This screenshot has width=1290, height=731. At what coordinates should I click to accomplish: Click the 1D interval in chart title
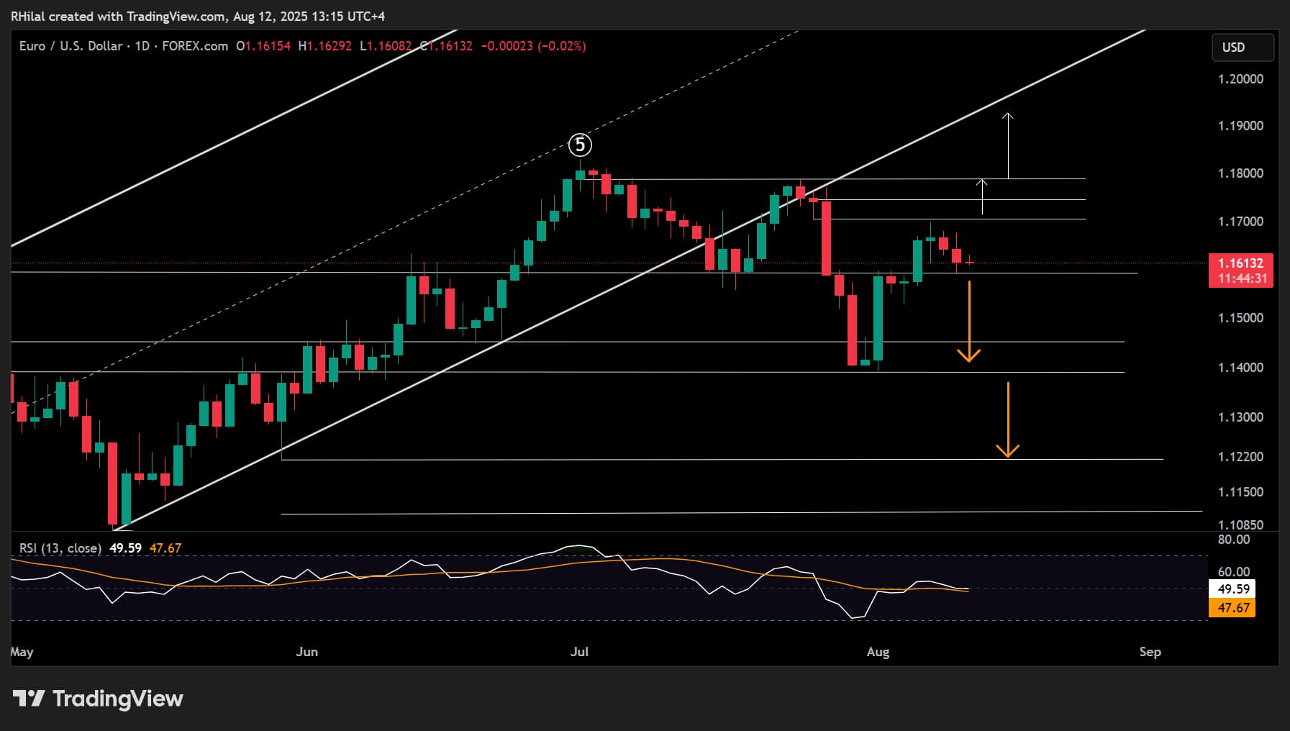coord(142,46)
